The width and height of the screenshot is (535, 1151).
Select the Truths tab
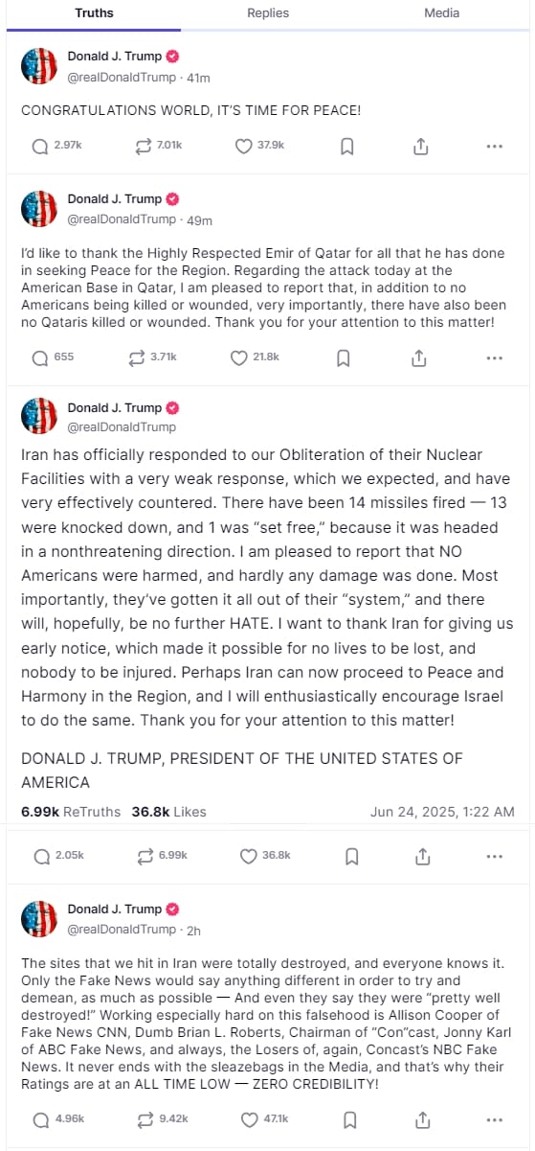click(x=94, y=13)
